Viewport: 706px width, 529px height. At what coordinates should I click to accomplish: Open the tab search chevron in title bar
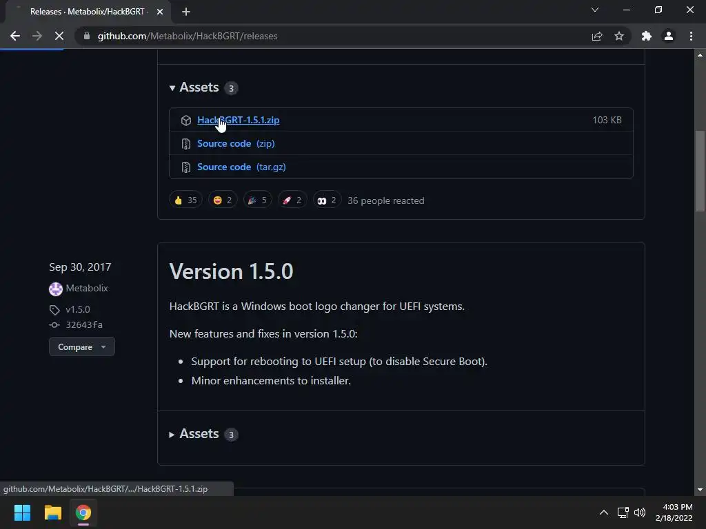tap(595, 10)
